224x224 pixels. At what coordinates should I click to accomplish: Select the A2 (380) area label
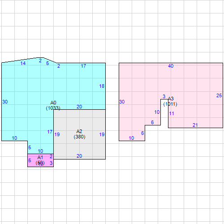click(x=79, y=134)
